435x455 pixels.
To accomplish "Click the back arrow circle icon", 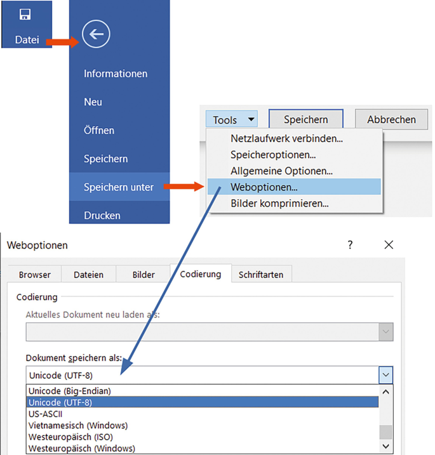I will pos(96,34).
